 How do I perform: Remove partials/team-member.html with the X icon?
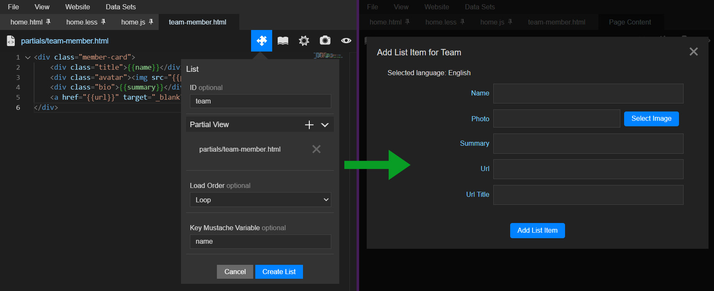coord(316,149)
